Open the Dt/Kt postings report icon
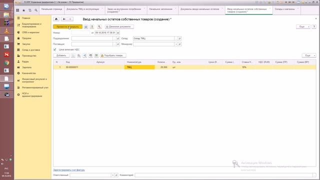The image size is (320, 180). [99, 26]
